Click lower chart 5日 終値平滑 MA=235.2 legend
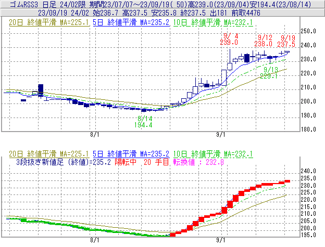 pos(131,154)
